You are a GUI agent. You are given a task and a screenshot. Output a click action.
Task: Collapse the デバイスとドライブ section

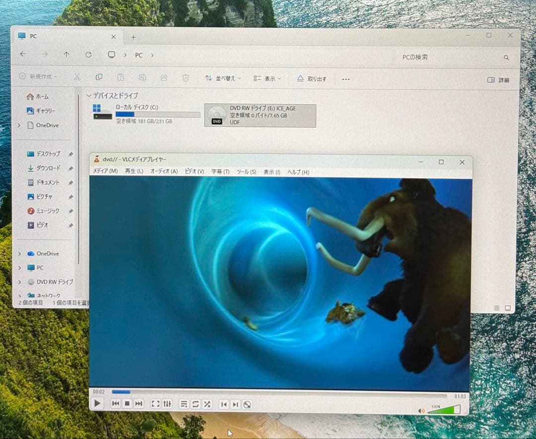click(89, 95)
